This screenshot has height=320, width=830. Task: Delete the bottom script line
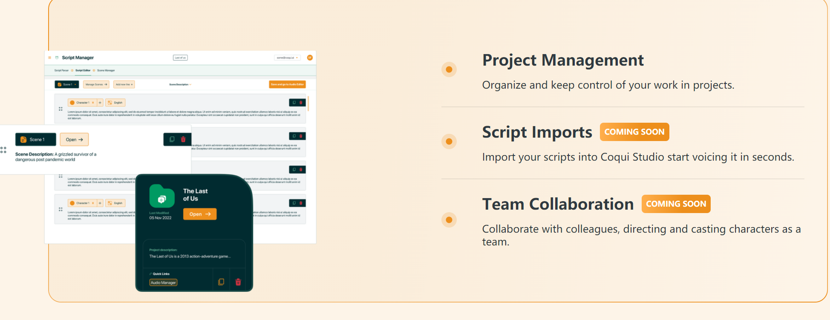(301, 203)
